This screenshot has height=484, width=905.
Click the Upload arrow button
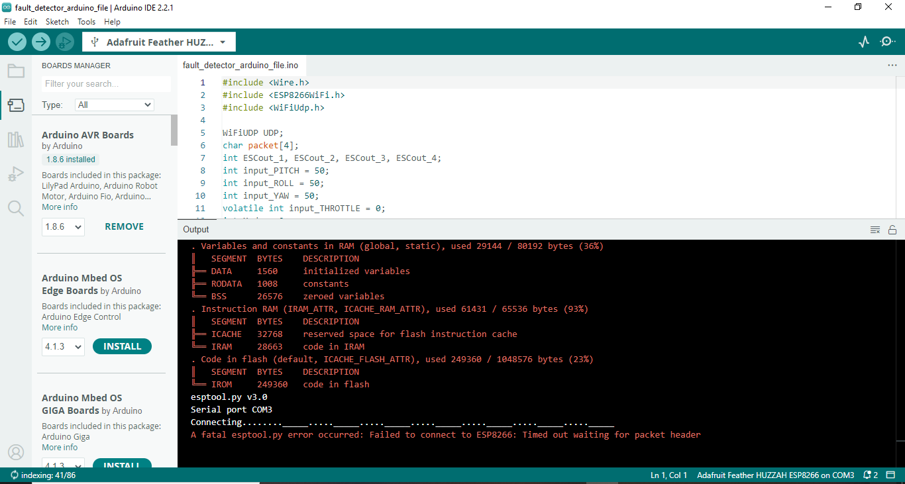(x=41, y=42)
